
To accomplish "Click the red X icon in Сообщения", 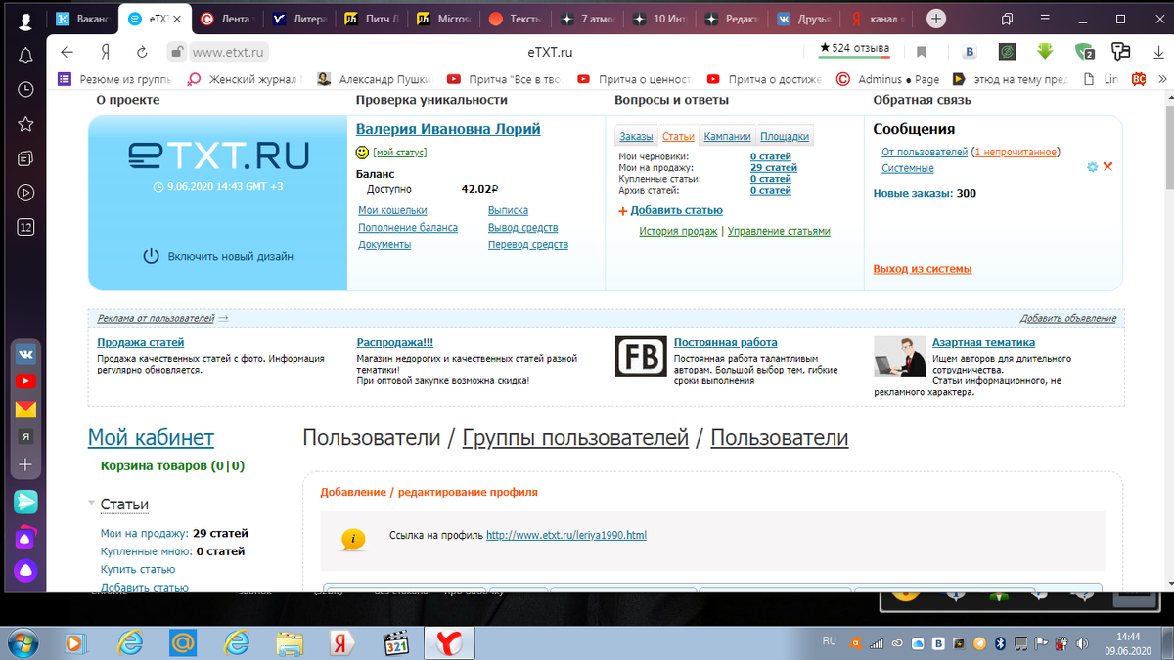I will [x=1107, y=167].
